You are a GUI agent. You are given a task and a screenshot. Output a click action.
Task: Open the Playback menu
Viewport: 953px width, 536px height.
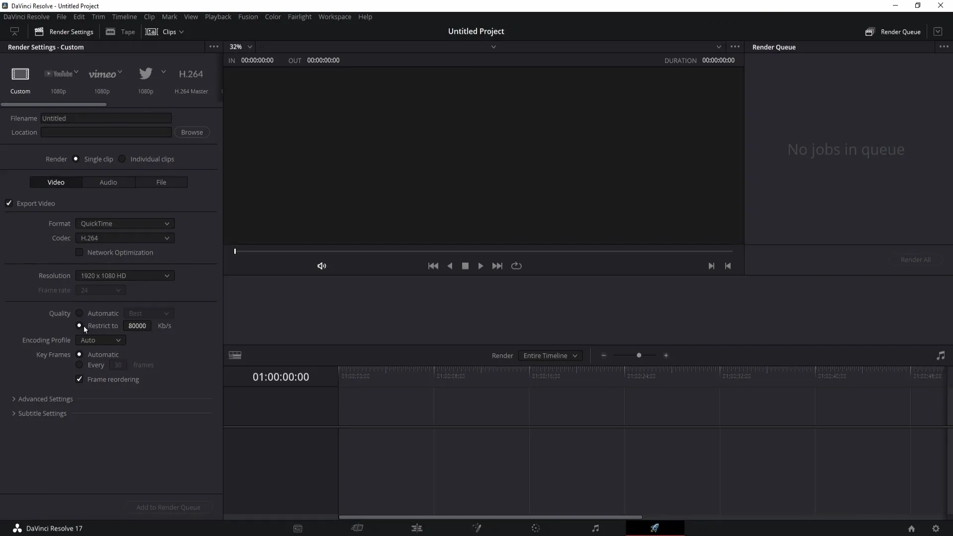(x=218, y=16)
